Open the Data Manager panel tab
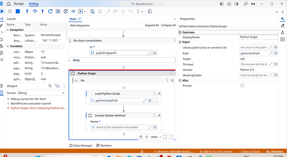Image resolution: width=287 pixels, height=157 pixels. [x=81, y=145]
